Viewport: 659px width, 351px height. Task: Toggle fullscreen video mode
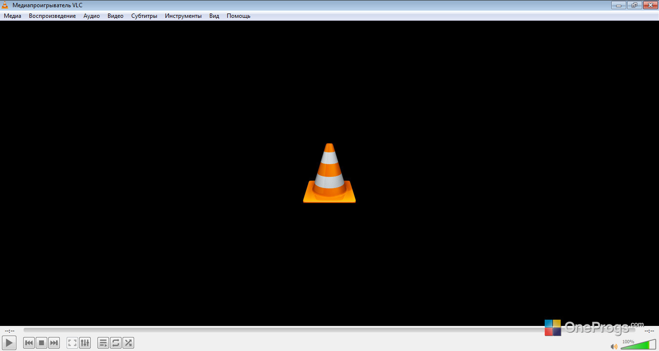pyautogui.click(x=72, y=343)
